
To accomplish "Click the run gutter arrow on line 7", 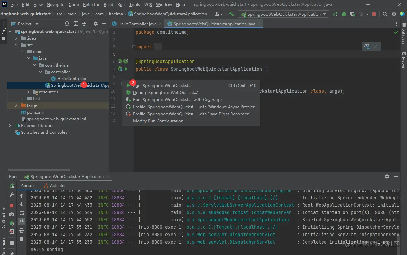I will point(126,69).
